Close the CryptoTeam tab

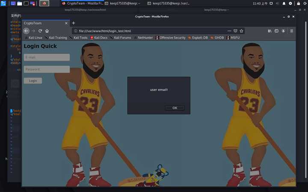[66, 23]
